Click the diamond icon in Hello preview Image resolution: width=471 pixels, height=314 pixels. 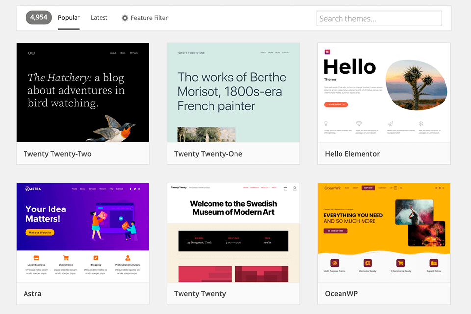coord(359,123)
